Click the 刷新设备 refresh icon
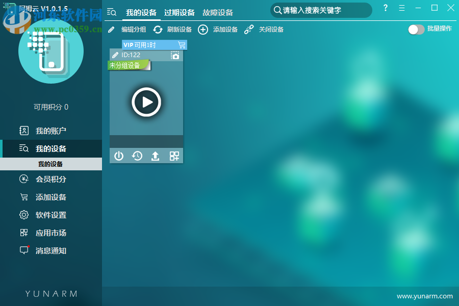The image size is (459, 306). click(158, 30)
